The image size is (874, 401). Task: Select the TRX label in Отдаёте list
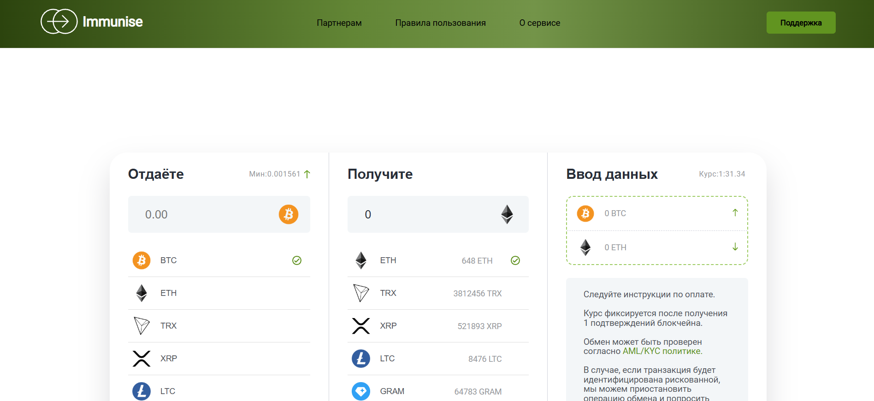169,326
